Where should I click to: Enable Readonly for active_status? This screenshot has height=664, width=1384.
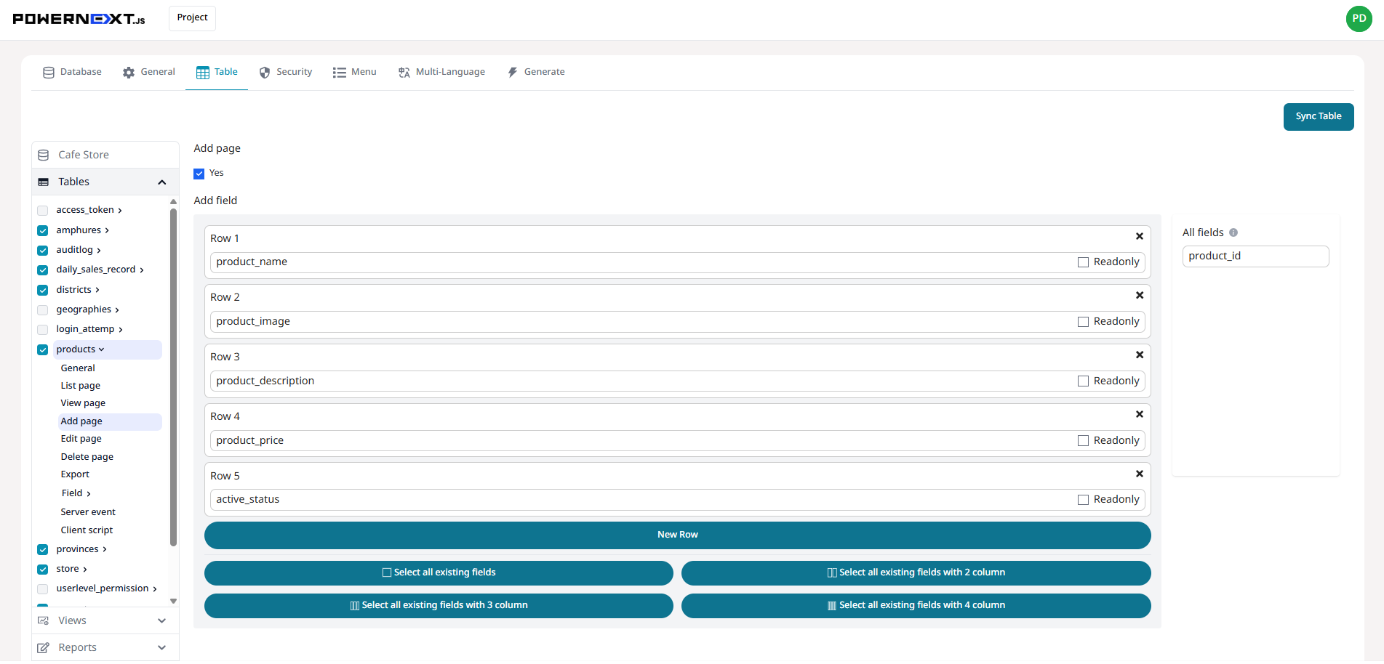[1083, 500]
